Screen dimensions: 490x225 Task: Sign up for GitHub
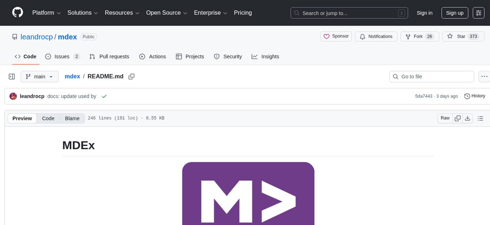click(454, 13)
